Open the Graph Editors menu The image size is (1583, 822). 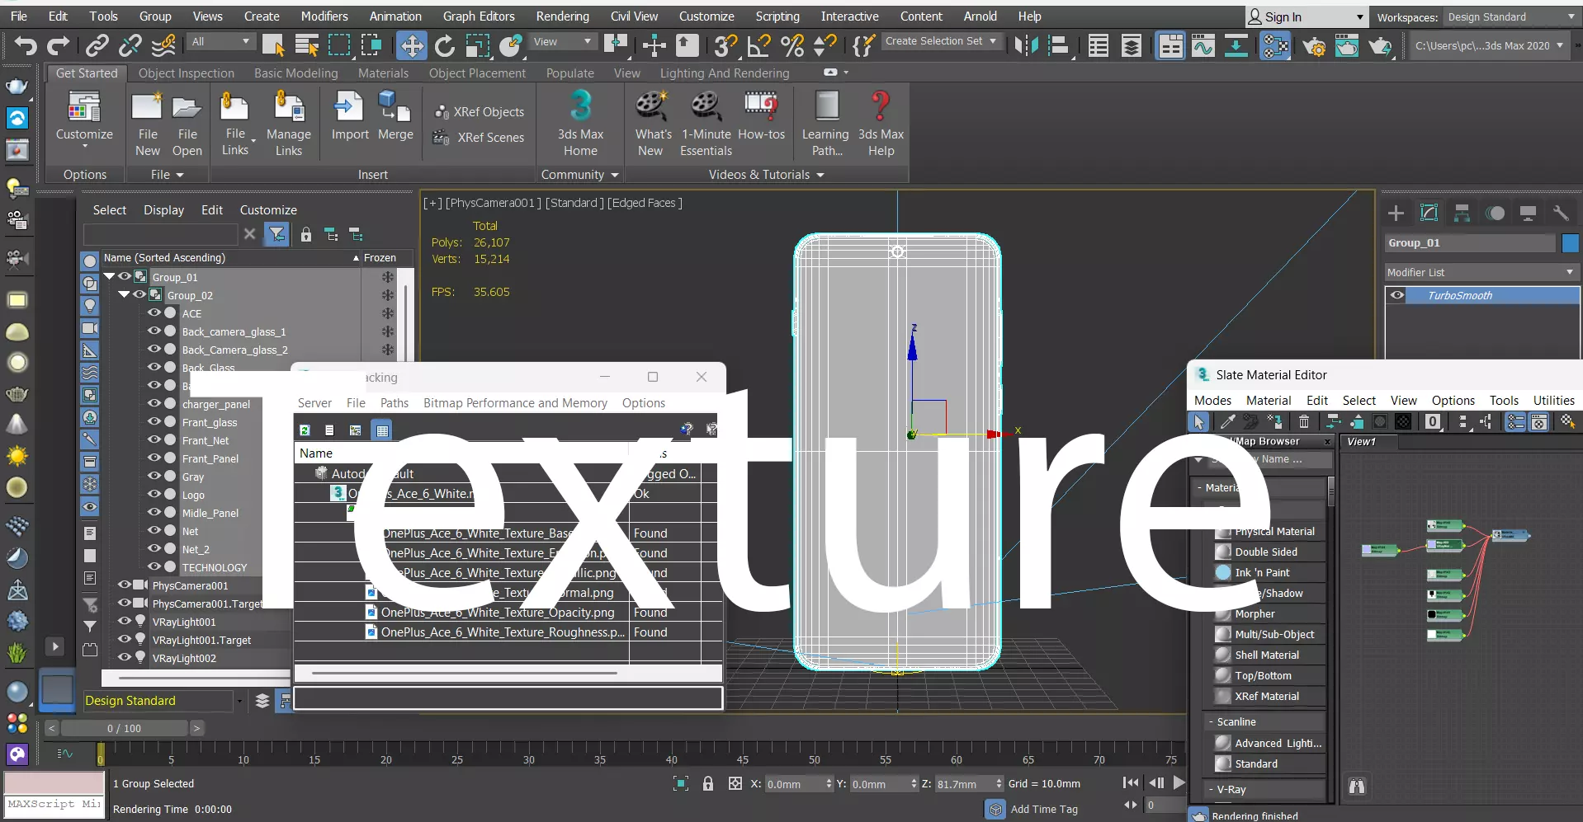point(479,16)
